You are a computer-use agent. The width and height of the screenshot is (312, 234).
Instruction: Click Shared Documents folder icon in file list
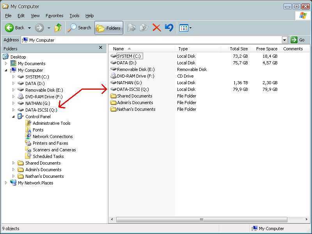(113, 96)
